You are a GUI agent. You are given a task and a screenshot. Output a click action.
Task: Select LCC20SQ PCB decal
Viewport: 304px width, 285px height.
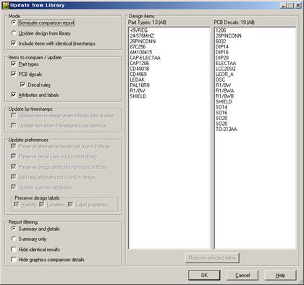click(x=225, y=69)
